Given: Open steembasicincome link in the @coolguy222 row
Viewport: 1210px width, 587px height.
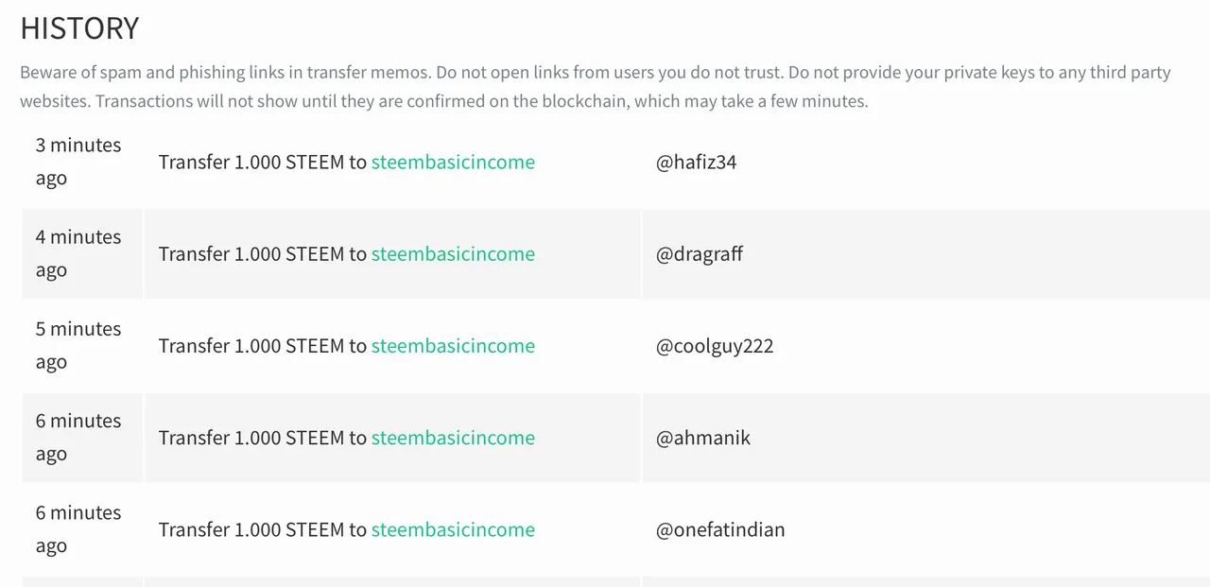Looking at the screenshot, I should [x=453, y=346].
